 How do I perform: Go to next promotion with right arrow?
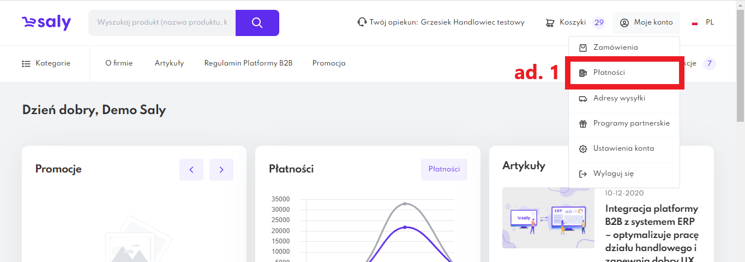coord(221,170)
